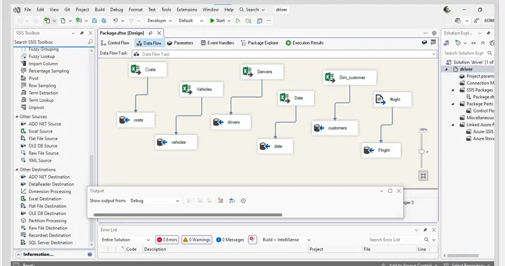Click clock timestamp icon in Output panel
Image resolution: width=505 pixels, height=266 pixels.
(243, 201)
